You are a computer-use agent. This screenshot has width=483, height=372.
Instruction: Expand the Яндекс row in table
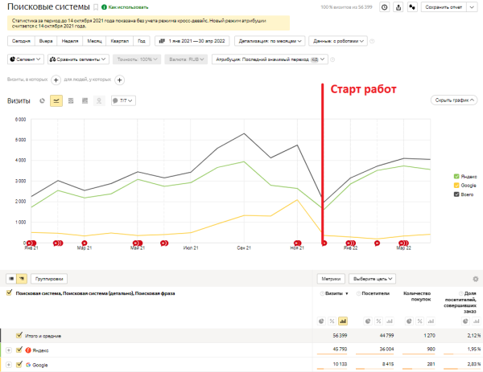(x=8, y=350)
